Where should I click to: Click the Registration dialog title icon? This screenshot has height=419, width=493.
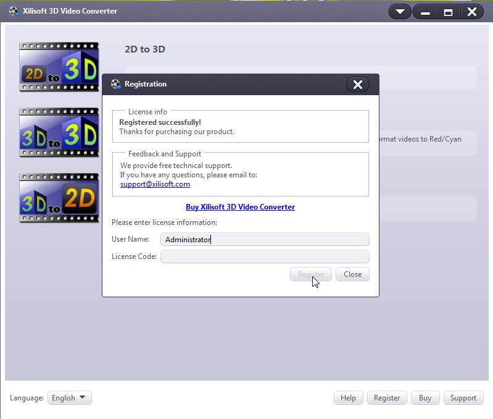click(116, 84)
